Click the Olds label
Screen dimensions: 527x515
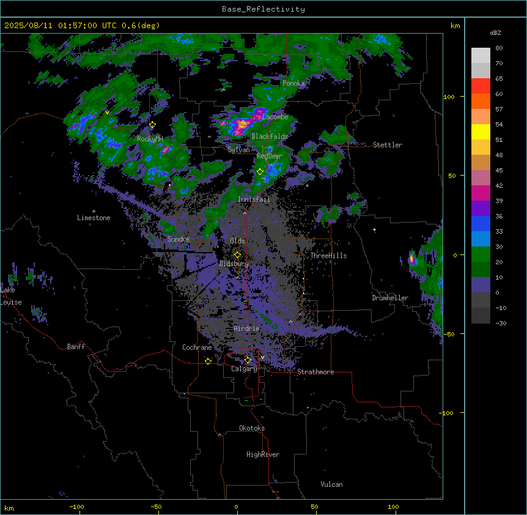tap(237, 241)
